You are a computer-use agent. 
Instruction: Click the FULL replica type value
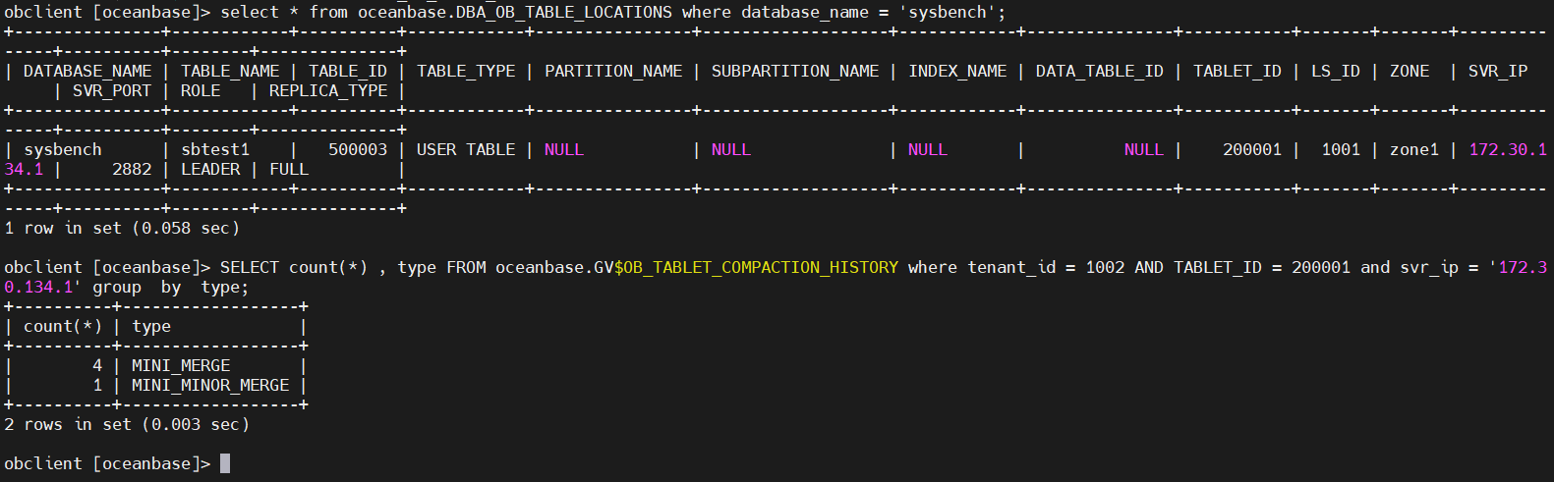289,169
